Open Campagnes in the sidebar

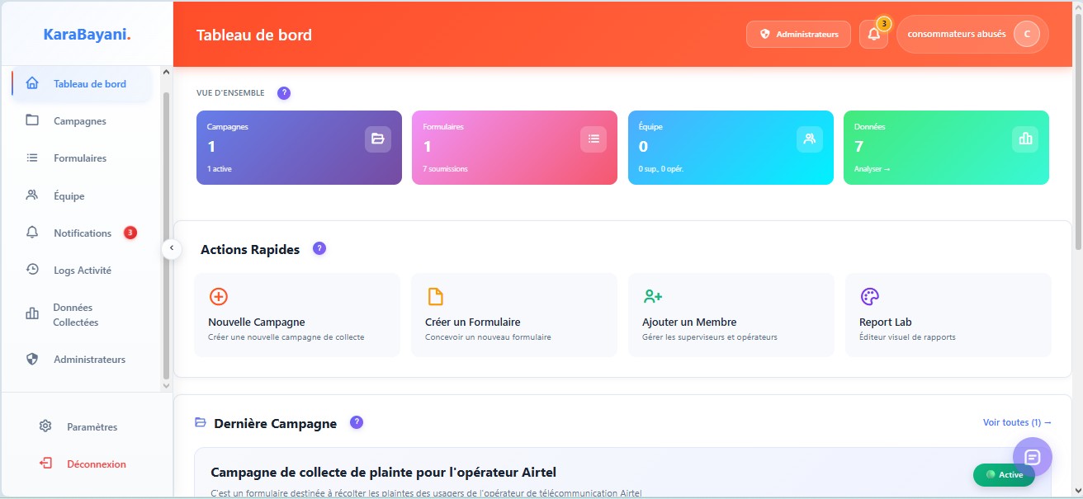pos(80,121)
